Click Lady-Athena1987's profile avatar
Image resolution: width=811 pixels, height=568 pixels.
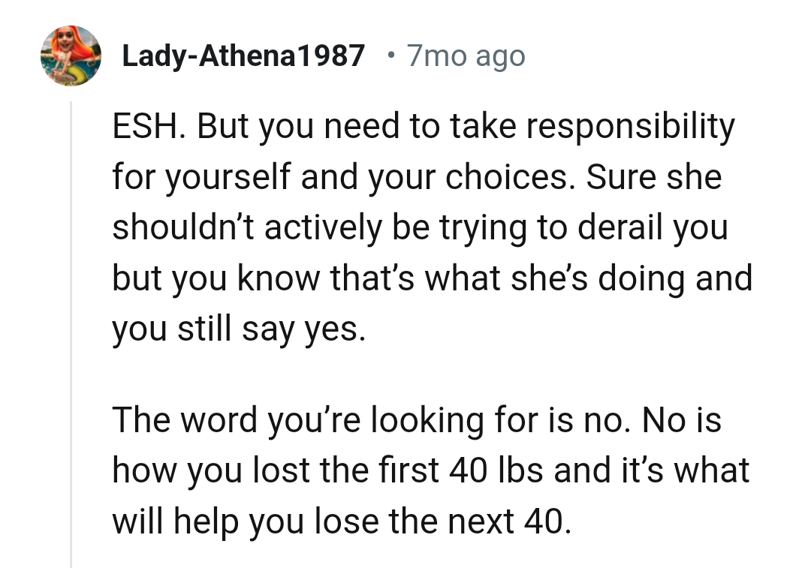[71, 55]
